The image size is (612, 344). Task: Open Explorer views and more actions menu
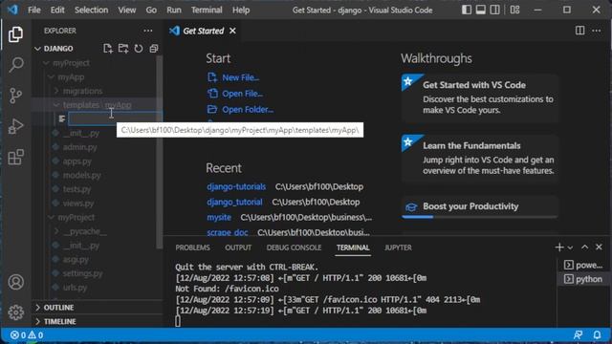point(148,31)
